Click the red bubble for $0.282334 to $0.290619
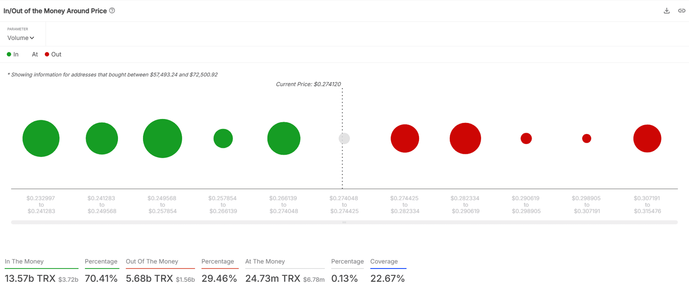The height and width of the screenshot is (287, 689). [x=465, y=138]
